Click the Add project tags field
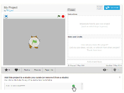Viewport: 124px width, 93px height. [95, 62]
